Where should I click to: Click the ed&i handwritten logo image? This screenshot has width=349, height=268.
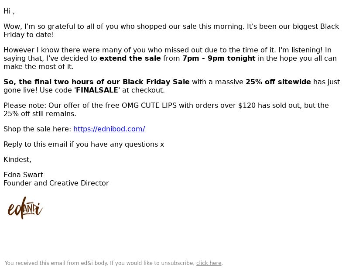(x=25, y=208)
